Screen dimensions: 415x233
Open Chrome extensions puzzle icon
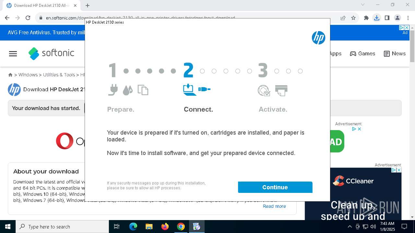pos(366,18)
